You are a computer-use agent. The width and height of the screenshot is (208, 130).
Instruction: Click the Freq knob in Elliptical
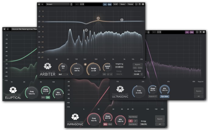click(32, 92)
